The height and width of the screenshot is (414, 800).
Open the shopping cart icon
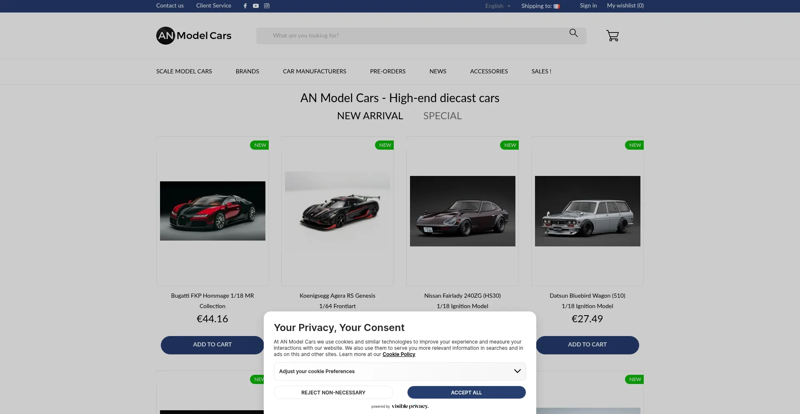(x=612, y=35)
